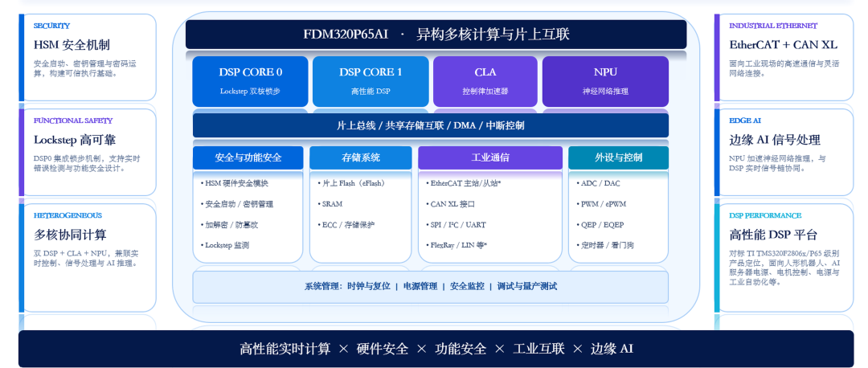Screen dimensions: 868x368
Task: Click the 安全与功能安全 header
Action: (248, 157)
